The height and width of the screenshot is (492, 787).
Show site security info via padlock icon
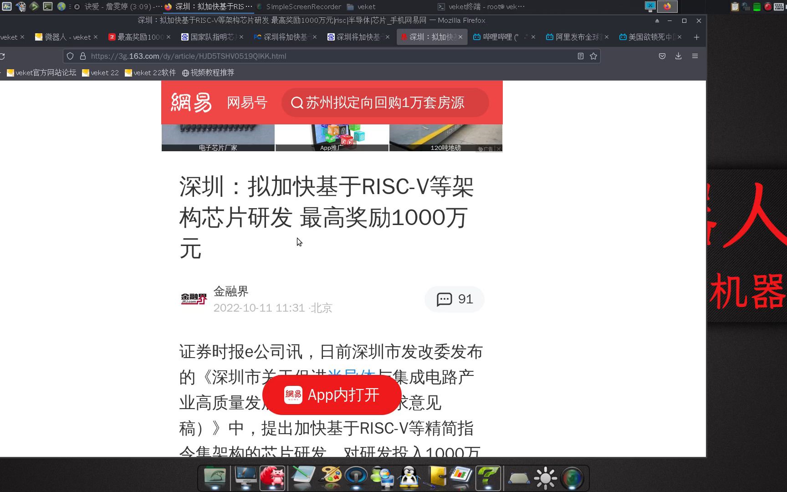pyautogui.click(x=83, y=56)
